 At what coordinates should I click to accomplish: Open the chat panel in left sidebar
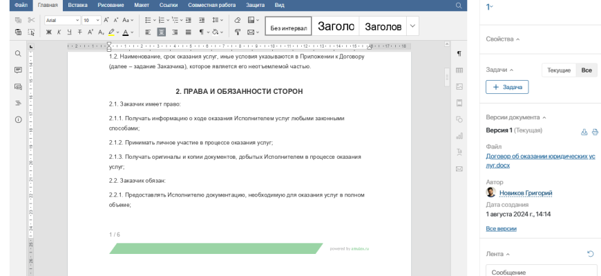click(x=18, y=86)
